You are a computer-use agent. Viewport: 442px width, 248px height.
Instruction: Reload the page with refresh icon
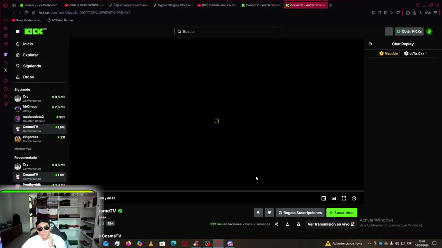click(x=26, y=13)
